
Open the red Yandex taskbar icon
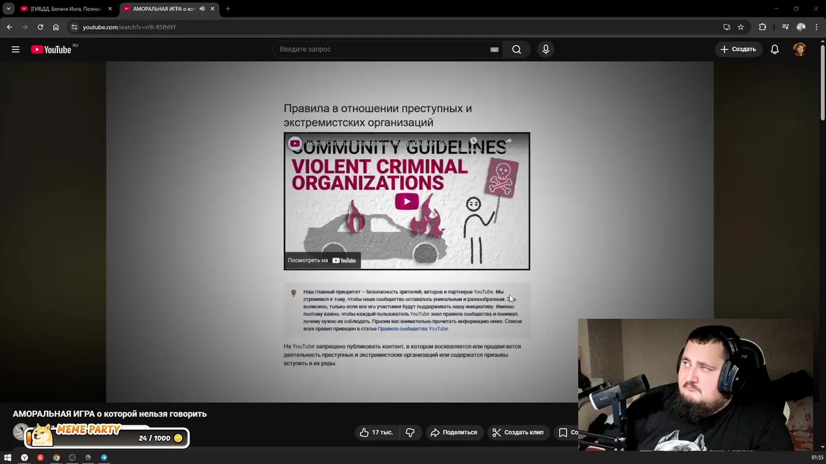(40, 458)
